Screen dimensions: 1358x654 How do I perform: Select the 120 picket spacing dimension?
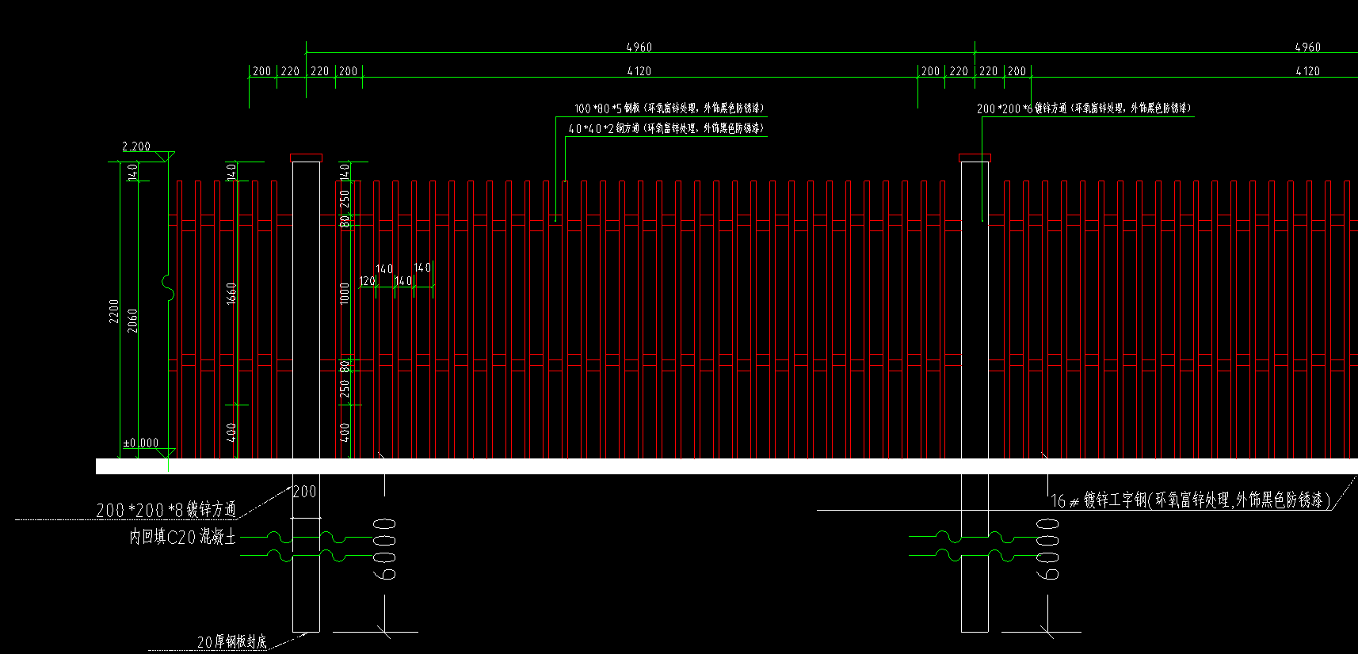[x=368, y=281]
